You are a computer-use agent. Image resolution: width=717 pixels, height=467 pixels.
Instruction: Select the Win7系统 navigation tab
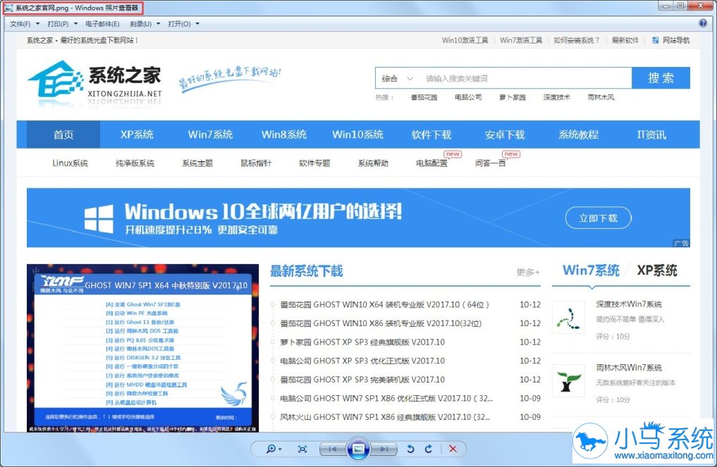click(210, 135)
